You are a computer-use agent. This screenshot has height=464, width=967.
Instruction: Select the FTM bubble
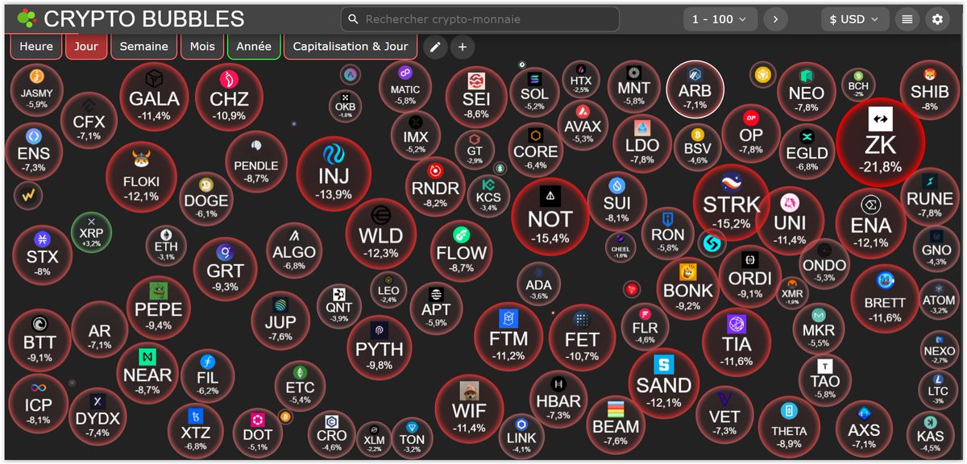click(508, 337)
